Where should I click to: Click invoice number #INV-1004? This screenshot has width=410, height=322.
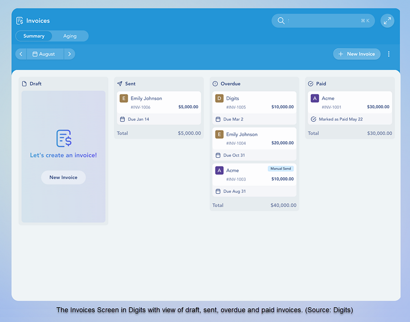(x=236, y=143)
